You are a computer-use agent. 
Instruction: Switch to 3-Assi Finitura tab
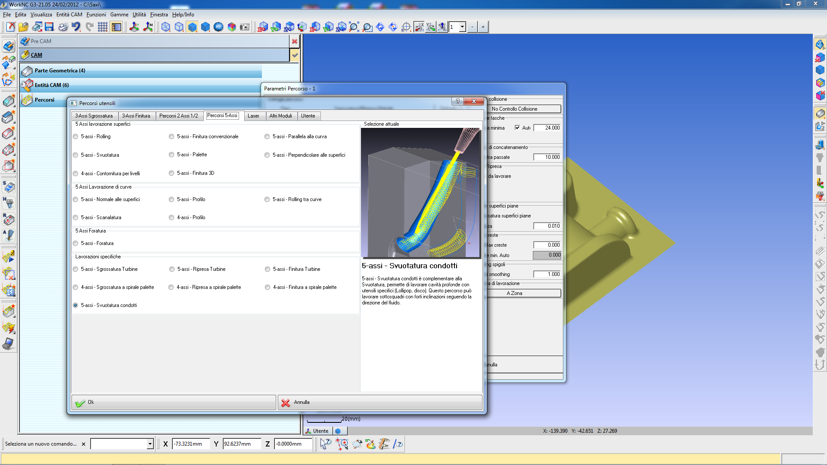(136, 116)
